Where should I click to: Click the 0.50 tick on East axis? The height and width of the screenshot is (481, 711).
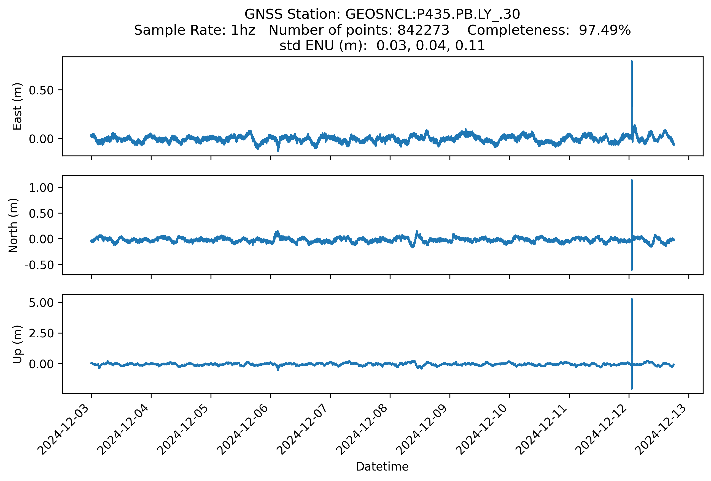41,91
